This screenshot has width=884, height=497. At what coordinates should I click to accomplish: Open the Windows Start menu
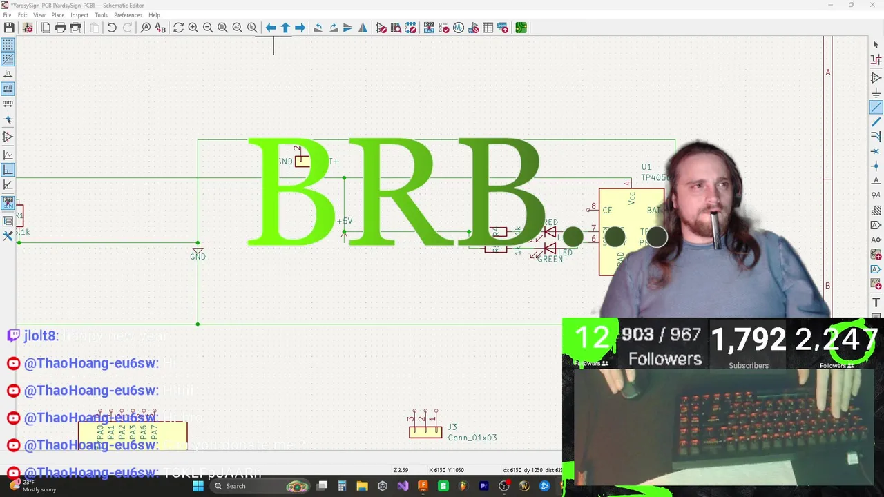click(x=198, y=486)
